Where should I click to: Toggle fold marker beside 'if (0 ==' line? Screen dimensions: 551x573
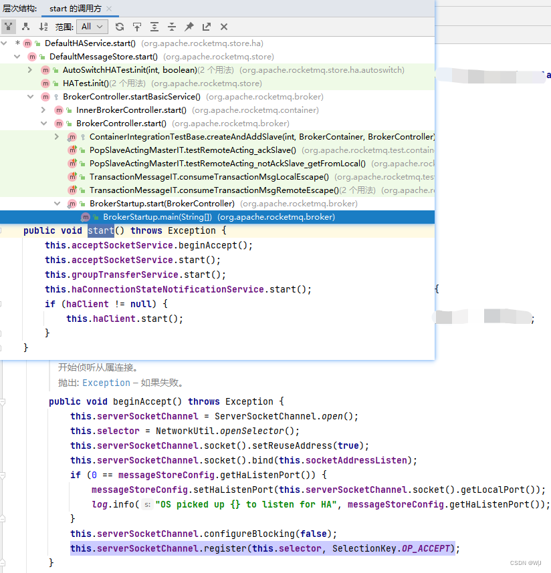point(2,475)
